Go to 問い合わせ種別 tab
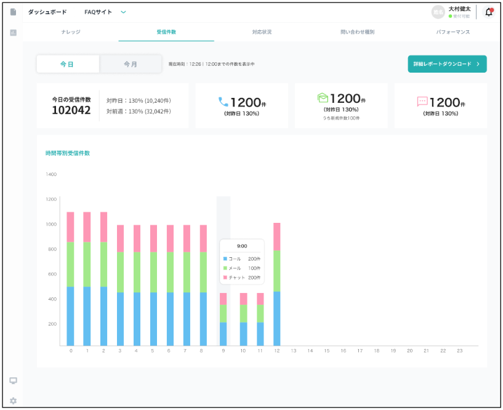This screenshot has height=410, width=503. pyautogui.click(x=357, y=31)
